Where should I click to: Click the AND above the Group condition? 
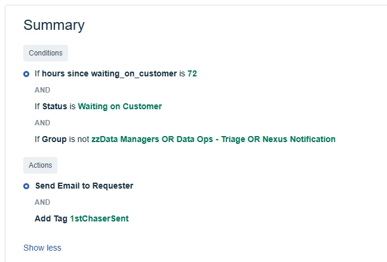pos(42,123)
